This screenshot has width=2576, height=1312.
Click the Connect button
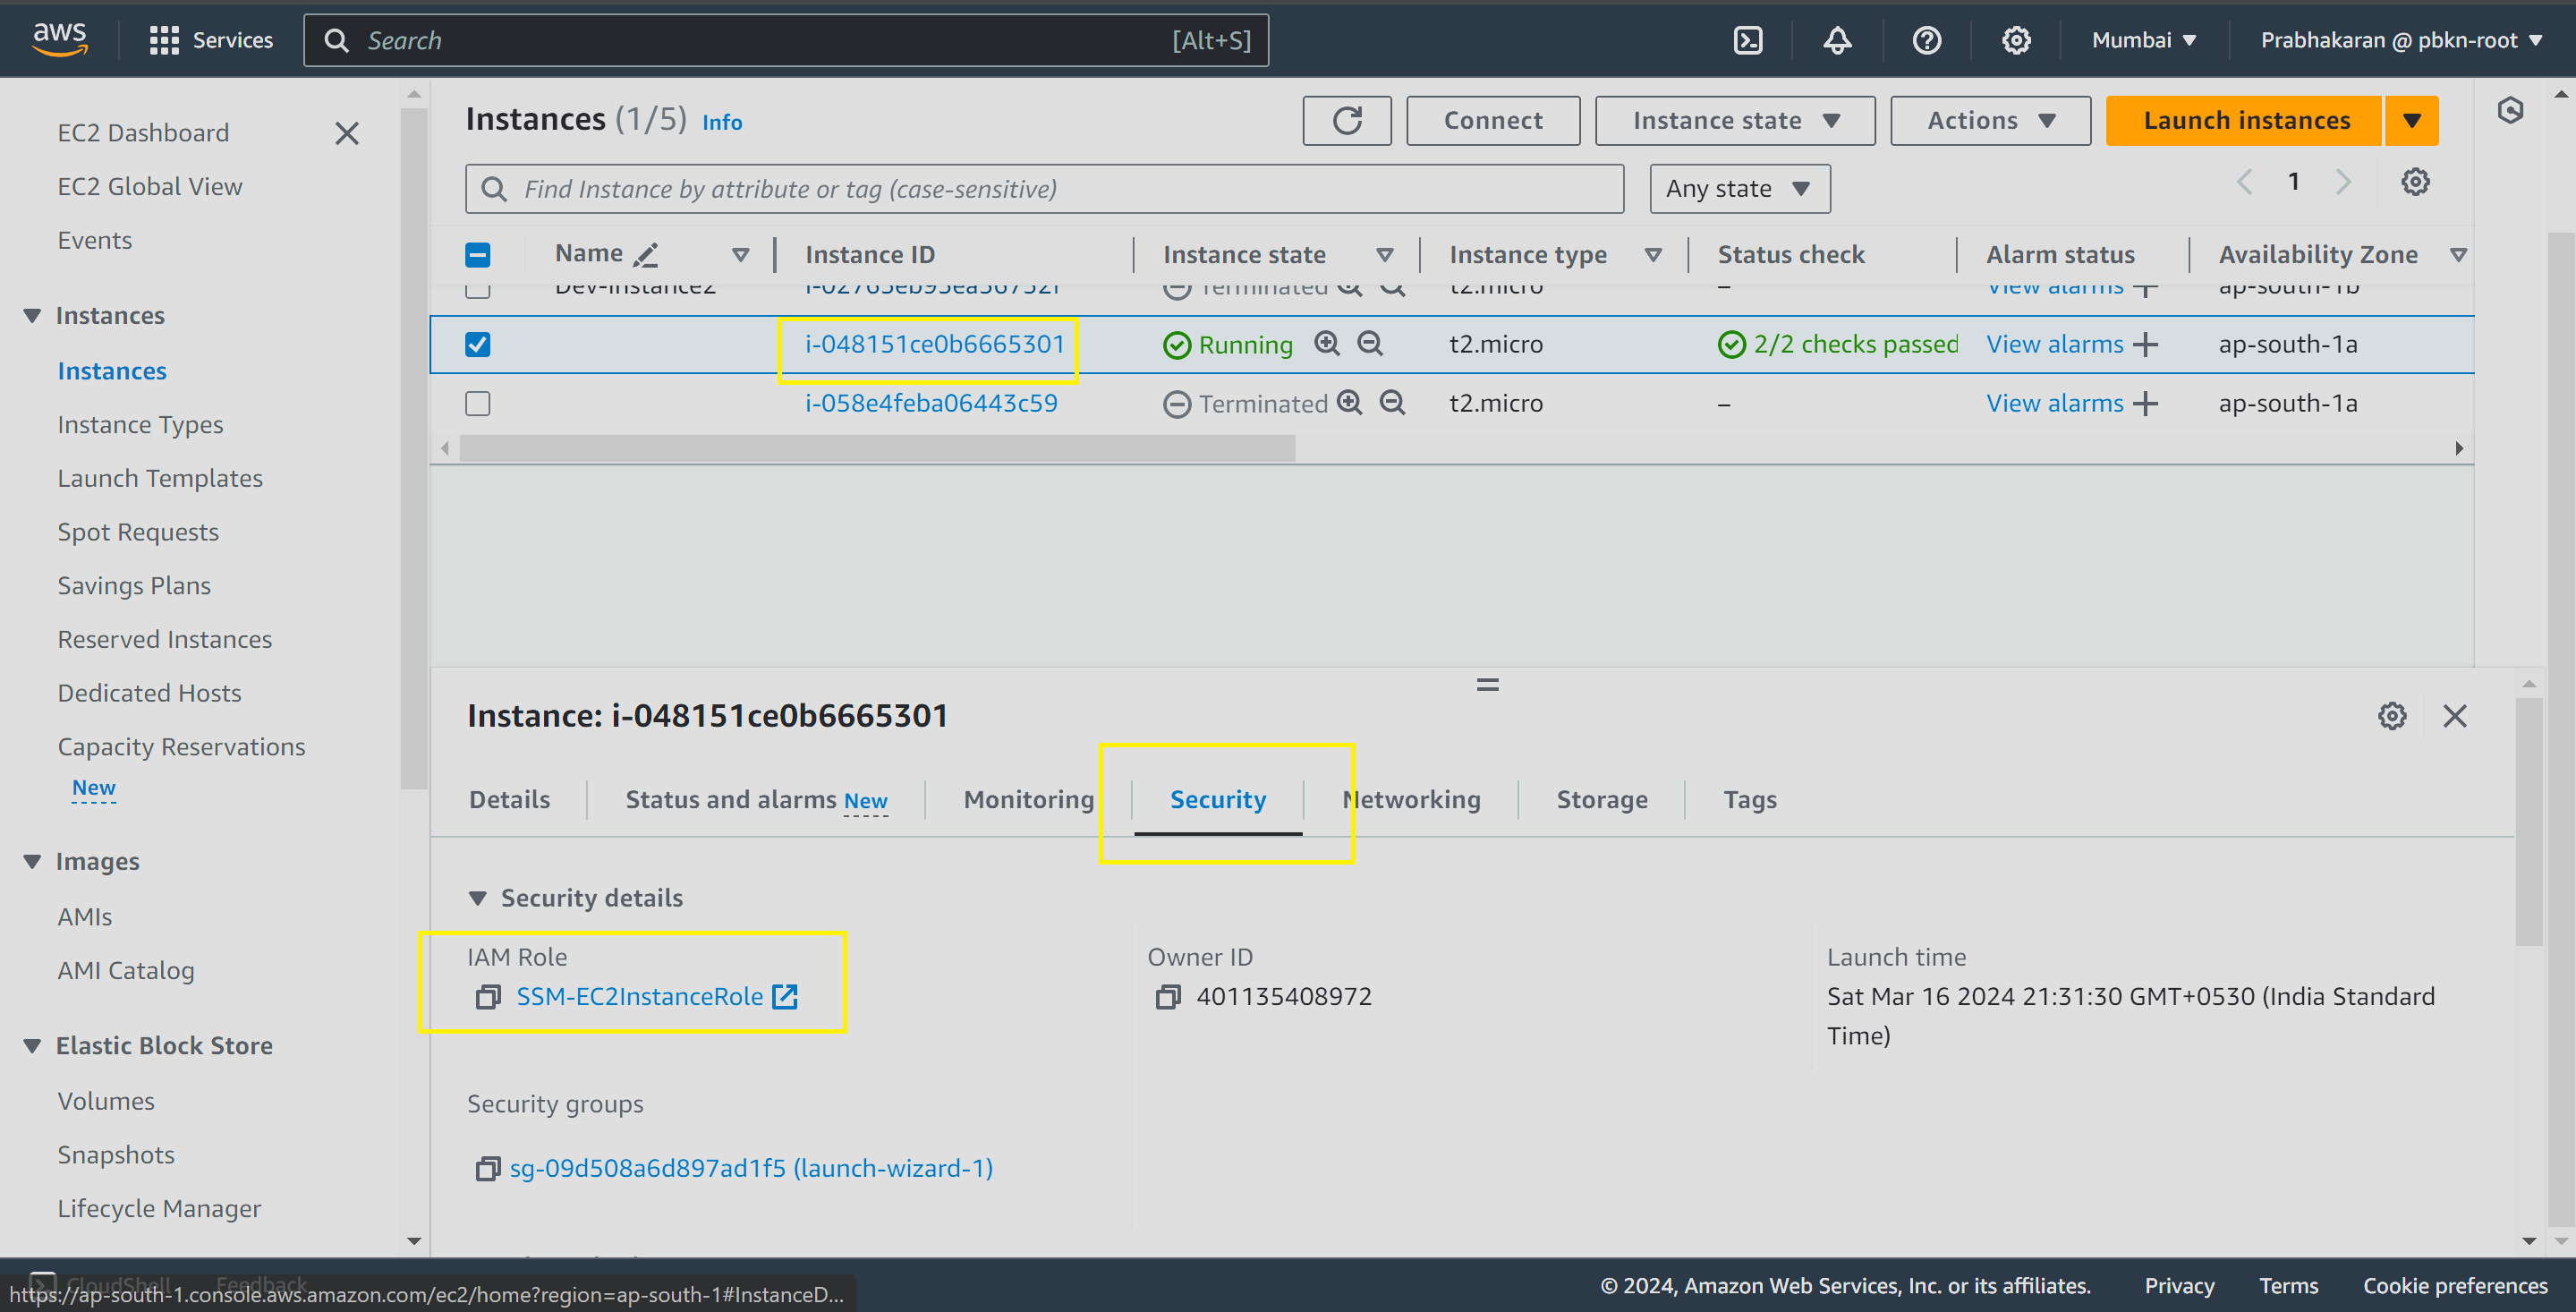click(x=1492, y=120)
